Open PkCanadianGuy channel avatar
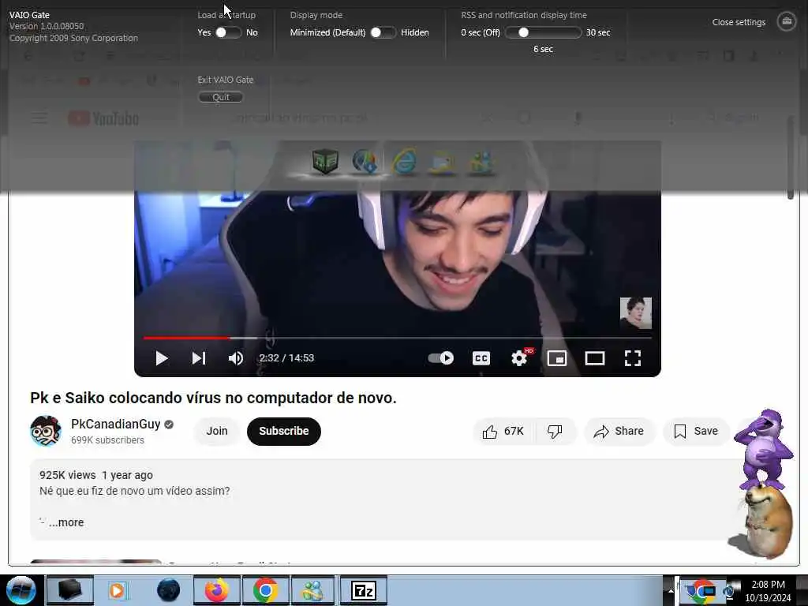This screenshot has width=808, height=606. (x=45, y=431)
